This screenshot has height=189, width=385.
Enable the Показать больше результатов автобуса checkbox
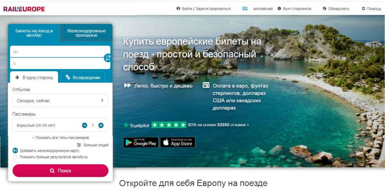click(x=15, y=157)
